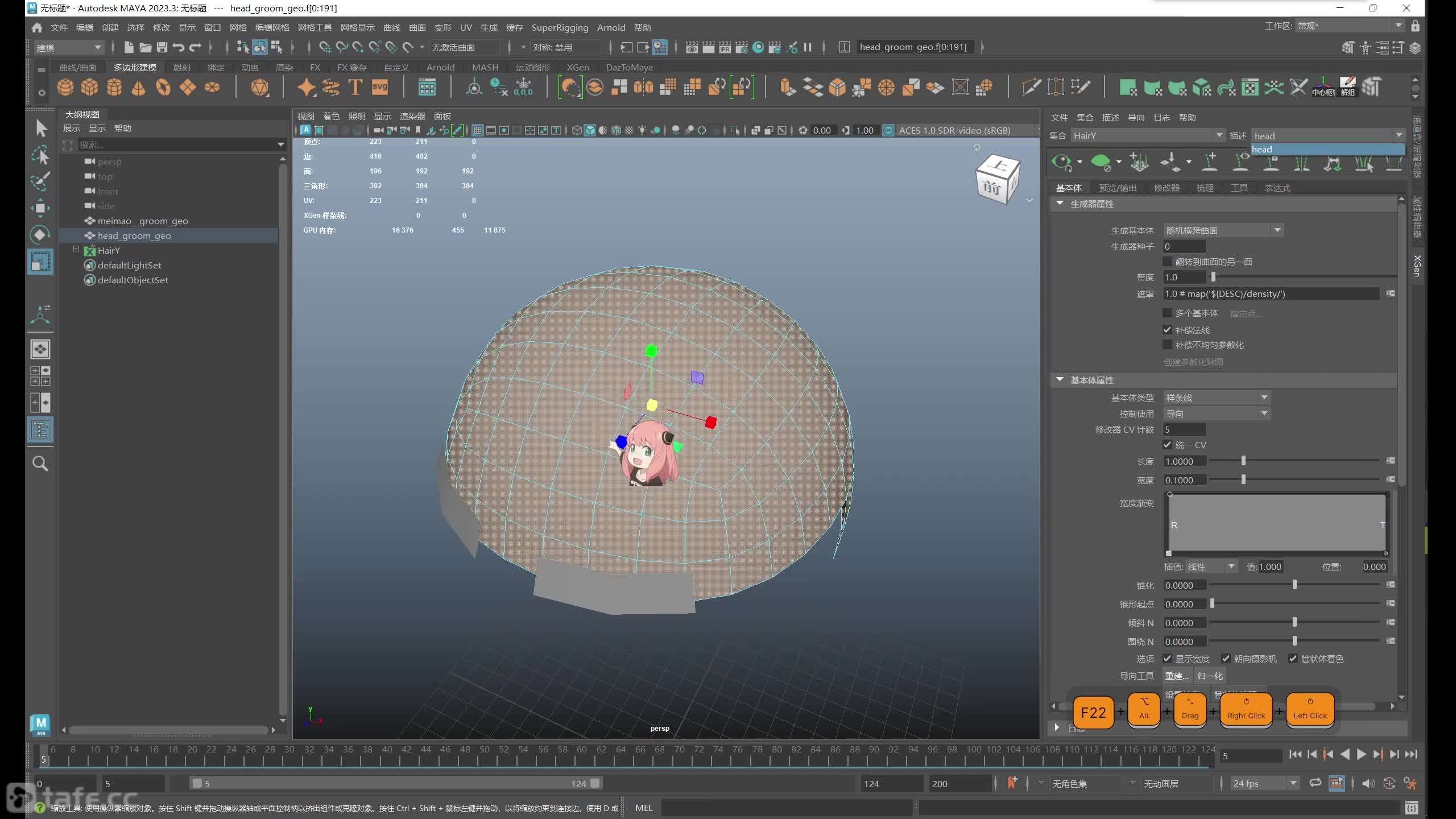The width and height of the screenshot is (1456, 819).
Task: Click the New Scene file icon
Action: [129, 47]
